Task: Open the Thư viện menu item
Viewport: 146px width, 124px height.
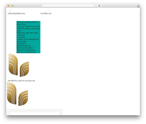Action: tap(18, 81)
